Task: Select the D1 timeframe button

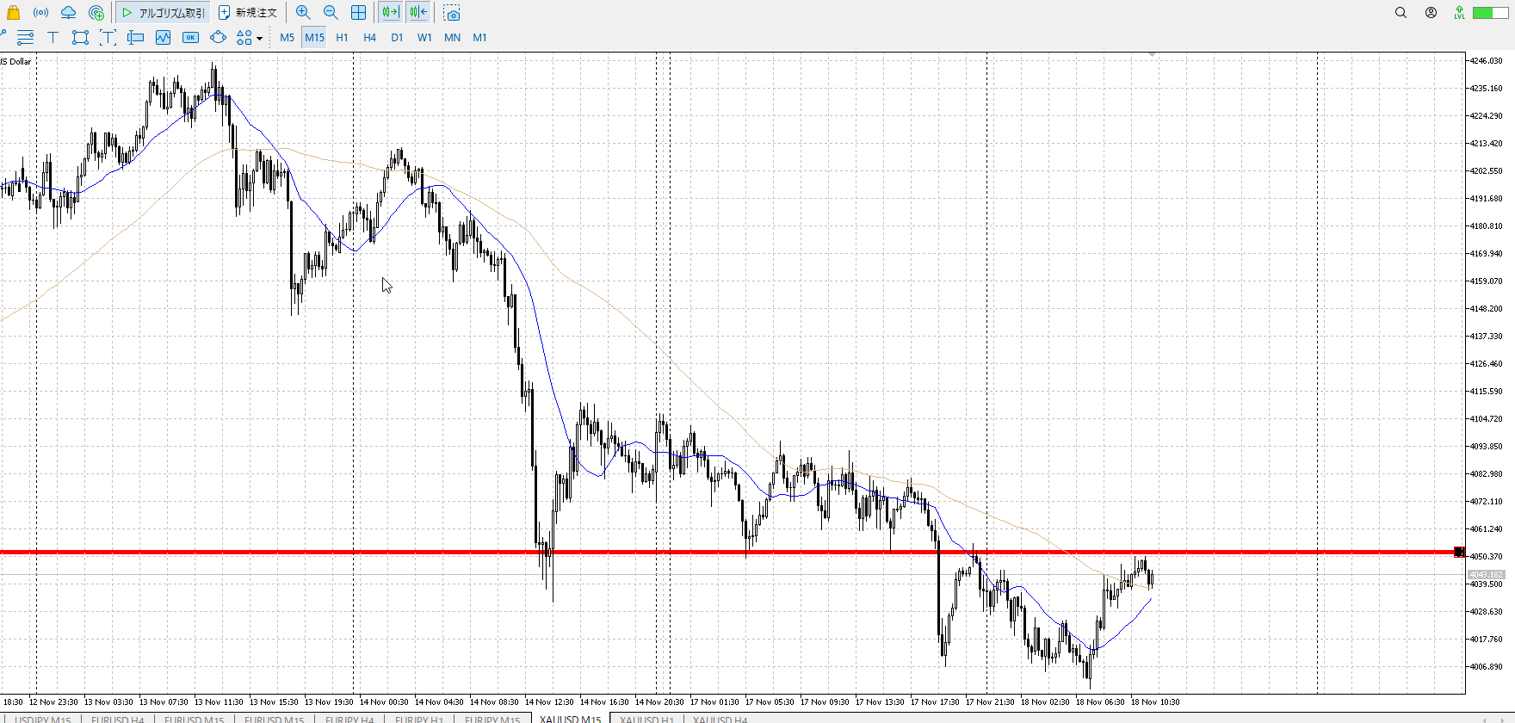Action: pos(397,37)
